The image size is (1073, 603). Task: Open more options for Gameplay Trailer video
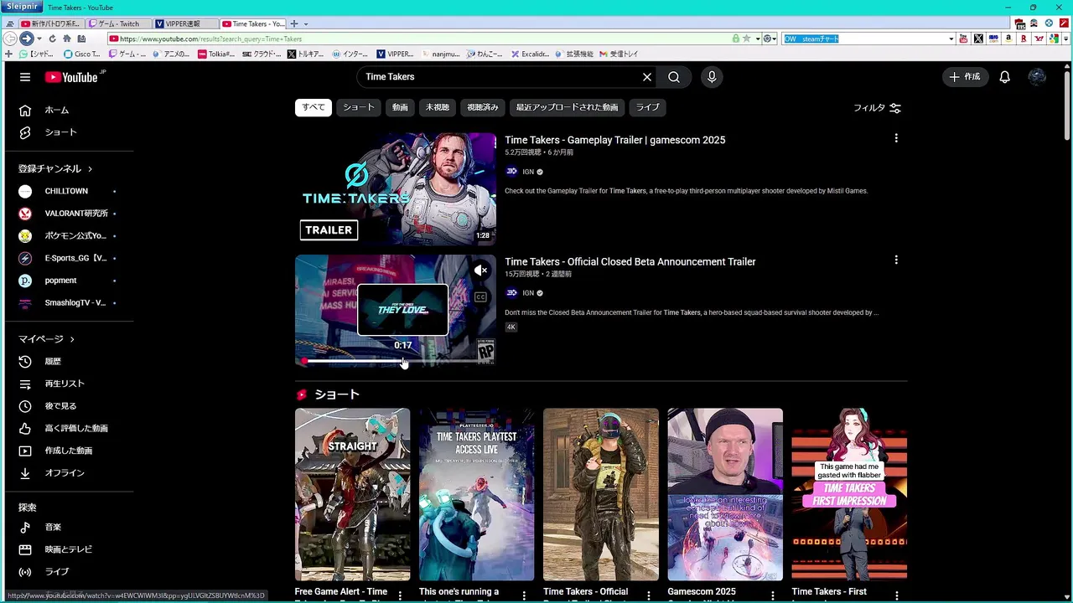click(896, 138)
